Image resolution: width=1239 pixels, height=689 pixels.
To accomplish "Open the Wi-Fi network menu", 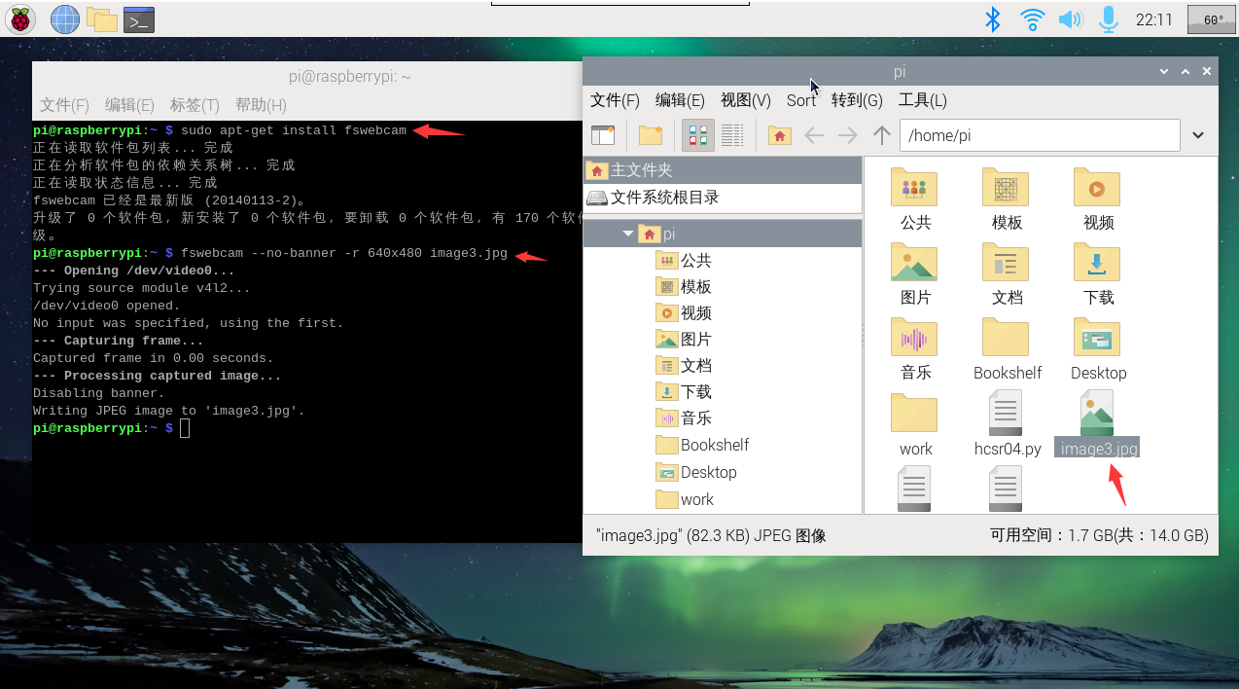I will click(x=1032, y=18).
